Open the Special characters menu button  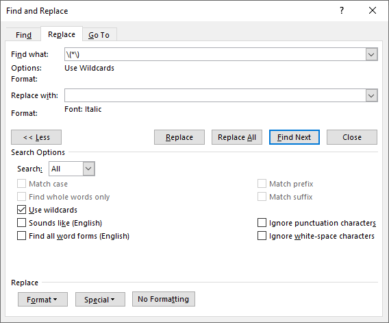click(x=100, y=300)
